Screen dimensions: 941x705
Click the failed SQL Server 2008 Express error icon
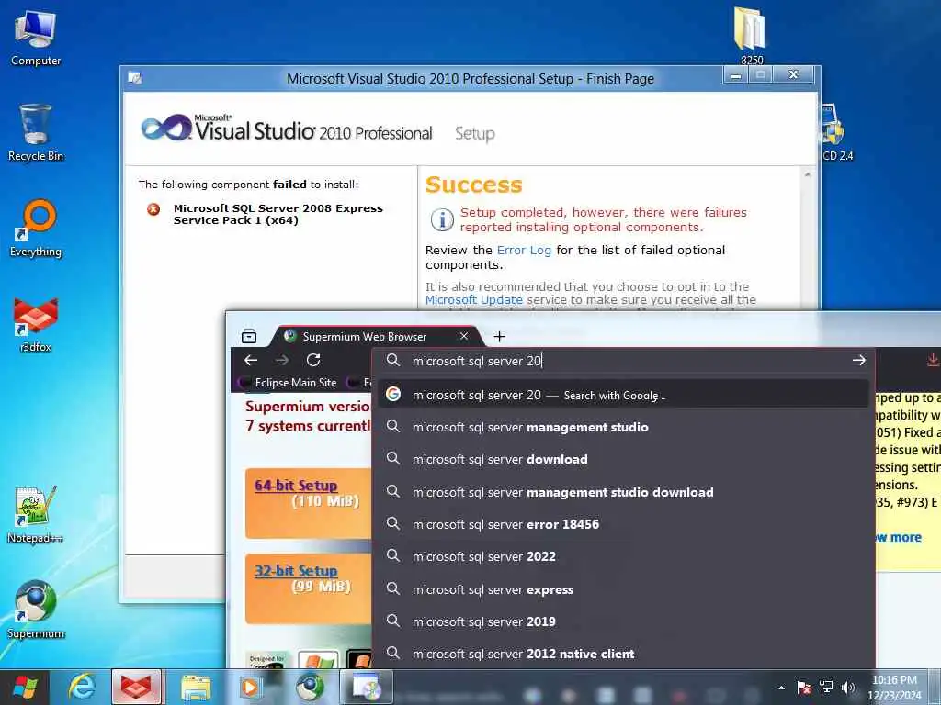[x=153, y=209]
